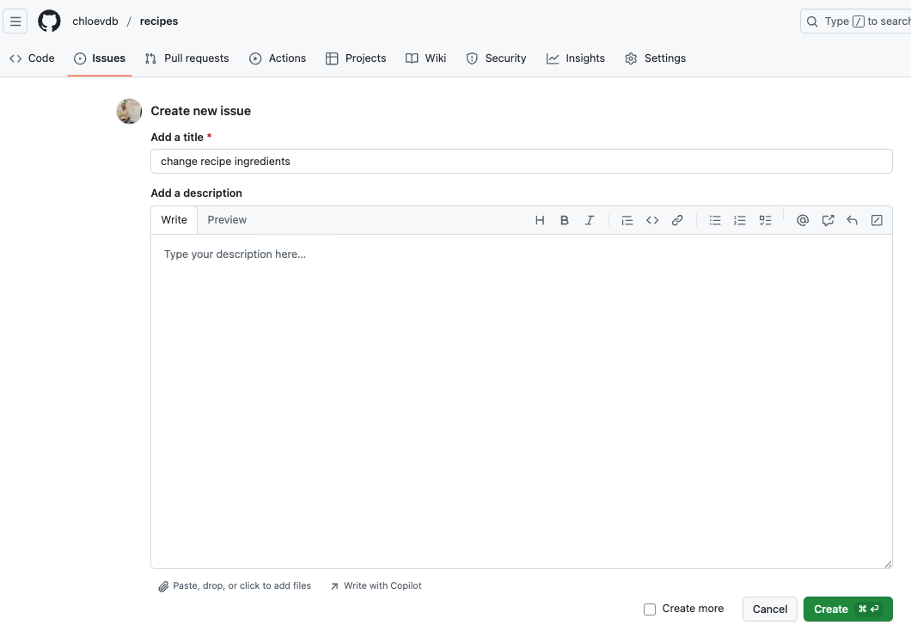This screenshot has width=911, height=643.
Task: Insert a saved reply
Action: coord(853,220)
